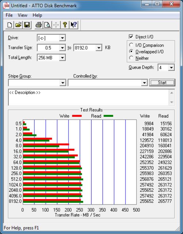Expand the Drive selection dropdown

[x=62, y=38]
